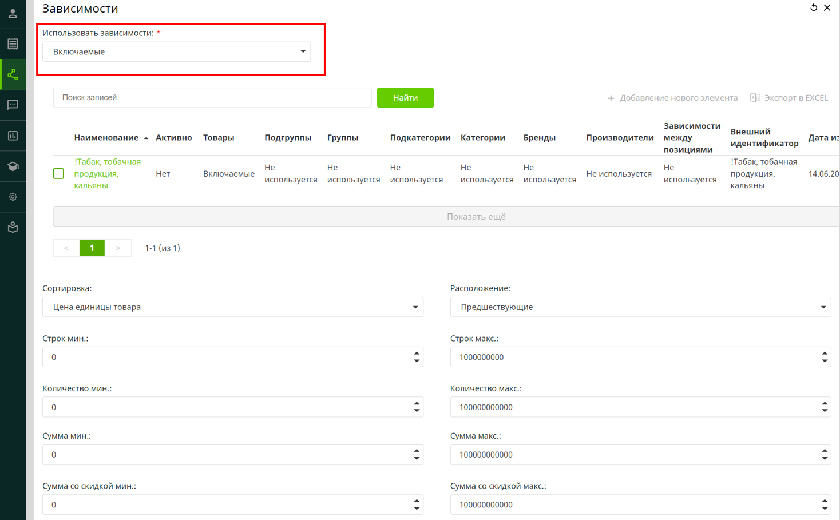Image resolution: width=840 pixels, height=520 pixels.
Task: Open the Сортировка dropdown
Action: (232, 307)
